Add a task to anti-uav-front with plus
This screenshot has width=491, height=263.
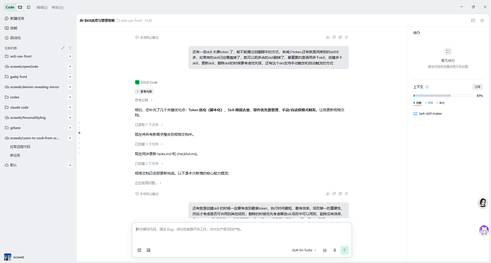70,56
